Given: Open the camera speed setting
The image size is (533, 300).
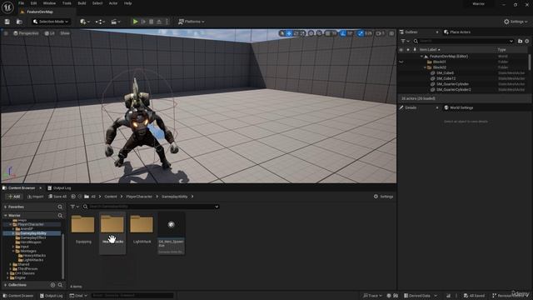Looking at the screenshot, I should [381, 33].
